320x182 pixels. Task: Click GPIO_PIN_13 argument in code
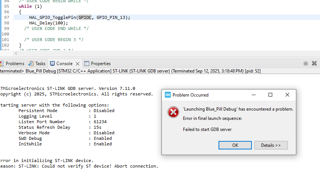111,17
